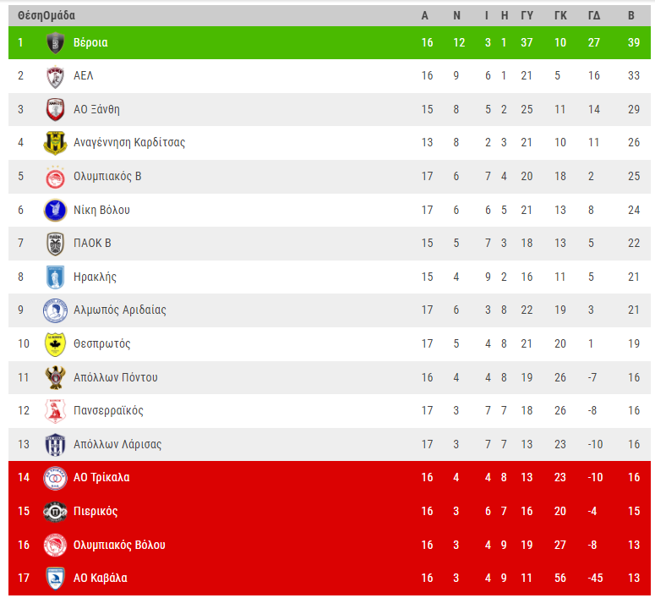Screen dimensions: 655x598
Task: Click the Ηρακλής light-blue logo
Action: coord(55,277)
